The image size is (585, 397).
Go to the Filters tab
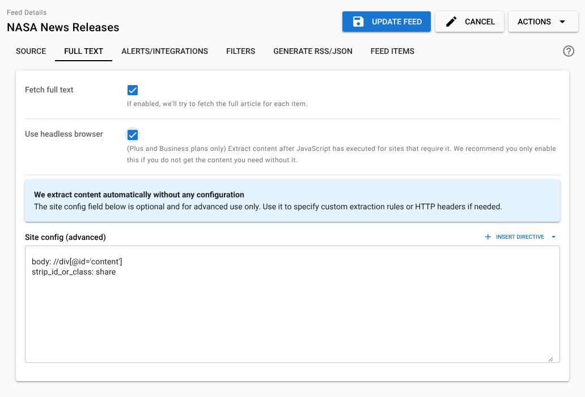pos(241,51)
